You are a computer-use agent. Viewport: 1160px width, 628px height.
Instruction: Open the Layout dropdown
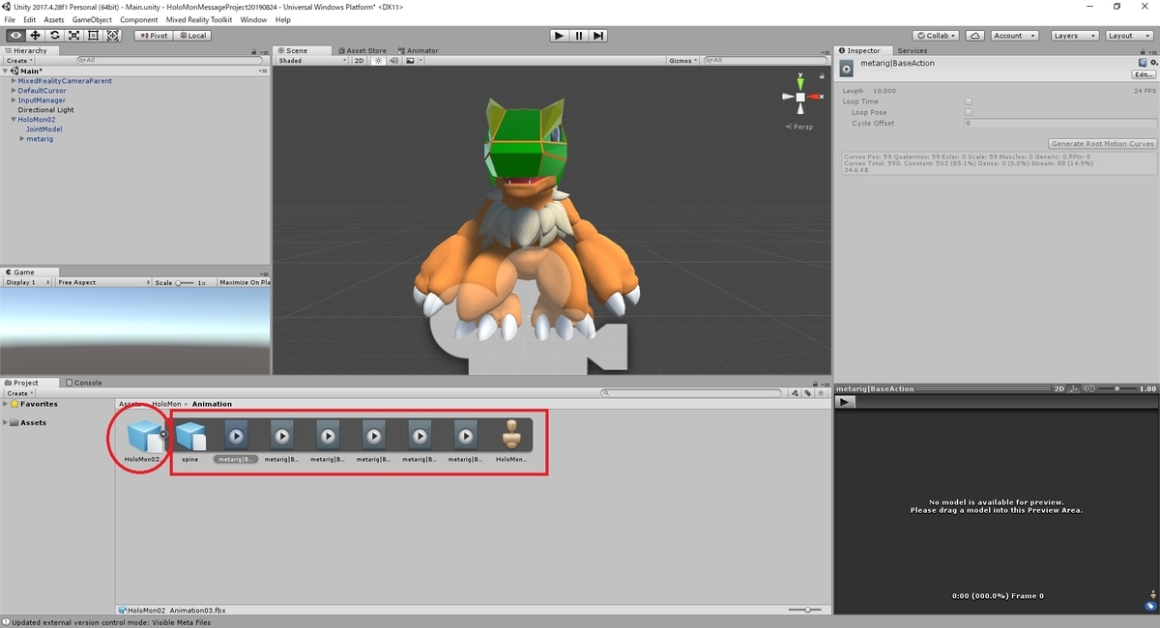(x=1128, y=36)
